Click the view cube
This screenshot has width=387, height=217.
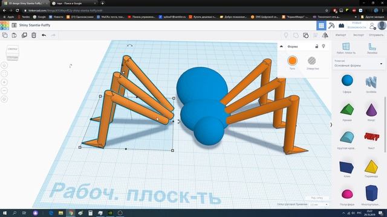point(12,52)
